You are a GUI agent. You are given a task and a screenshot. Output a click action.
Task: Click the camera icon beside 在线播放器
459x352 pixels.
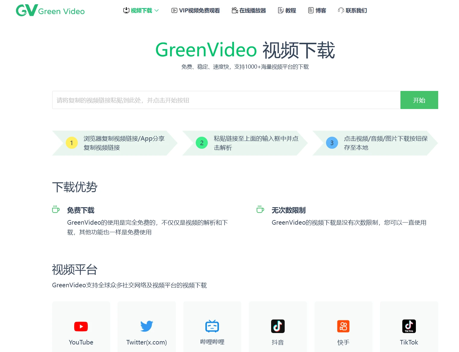point(235,11)
